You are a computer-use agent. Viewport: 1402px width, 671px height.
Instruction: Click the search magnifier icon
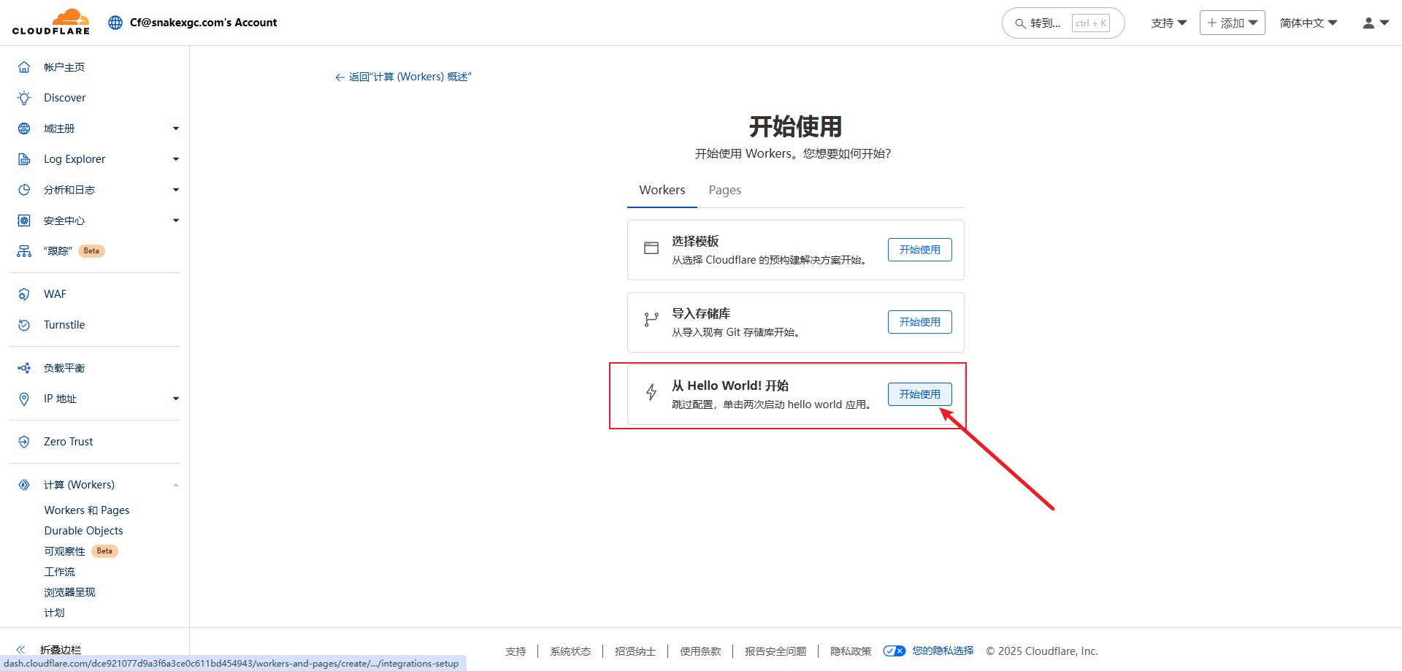tap(1020, 23)
